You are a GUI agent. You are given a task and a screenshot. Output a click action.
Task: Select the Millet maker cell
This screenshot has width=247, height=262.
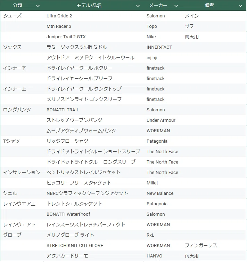click(152, 183)
